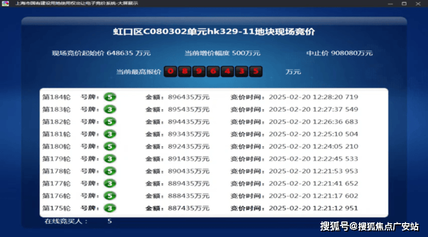Click the amount 892435万元

(189, 146)
